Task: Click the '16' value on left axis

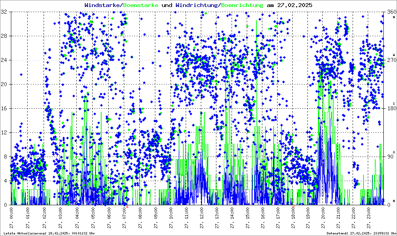Action: [x=4, y=109]
